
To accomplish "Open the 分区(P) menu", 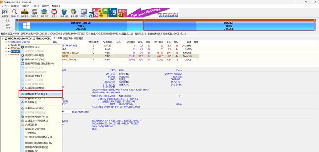I will pyautogui.click(x=25, y=6).
